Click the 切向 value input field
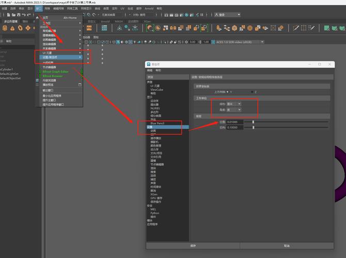This screenshot has height=258, width=346. 235,127
